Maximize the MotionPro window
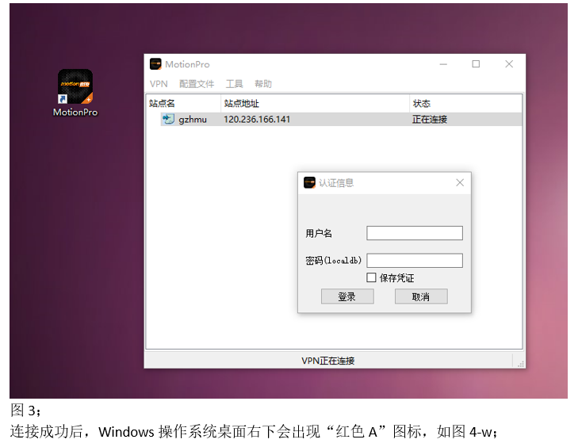 point(476,64)
